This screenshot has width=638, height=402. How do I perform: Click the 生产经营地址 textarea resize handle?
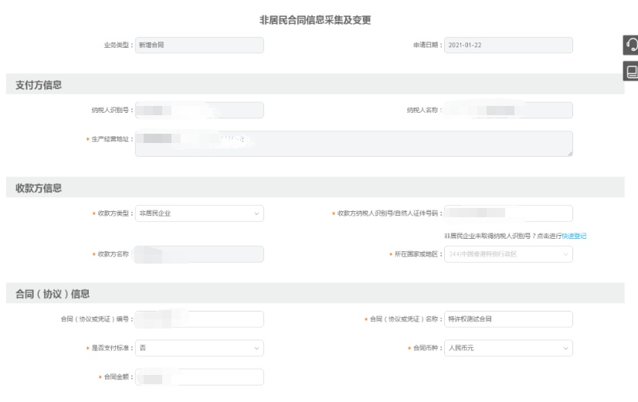point(570,154)
